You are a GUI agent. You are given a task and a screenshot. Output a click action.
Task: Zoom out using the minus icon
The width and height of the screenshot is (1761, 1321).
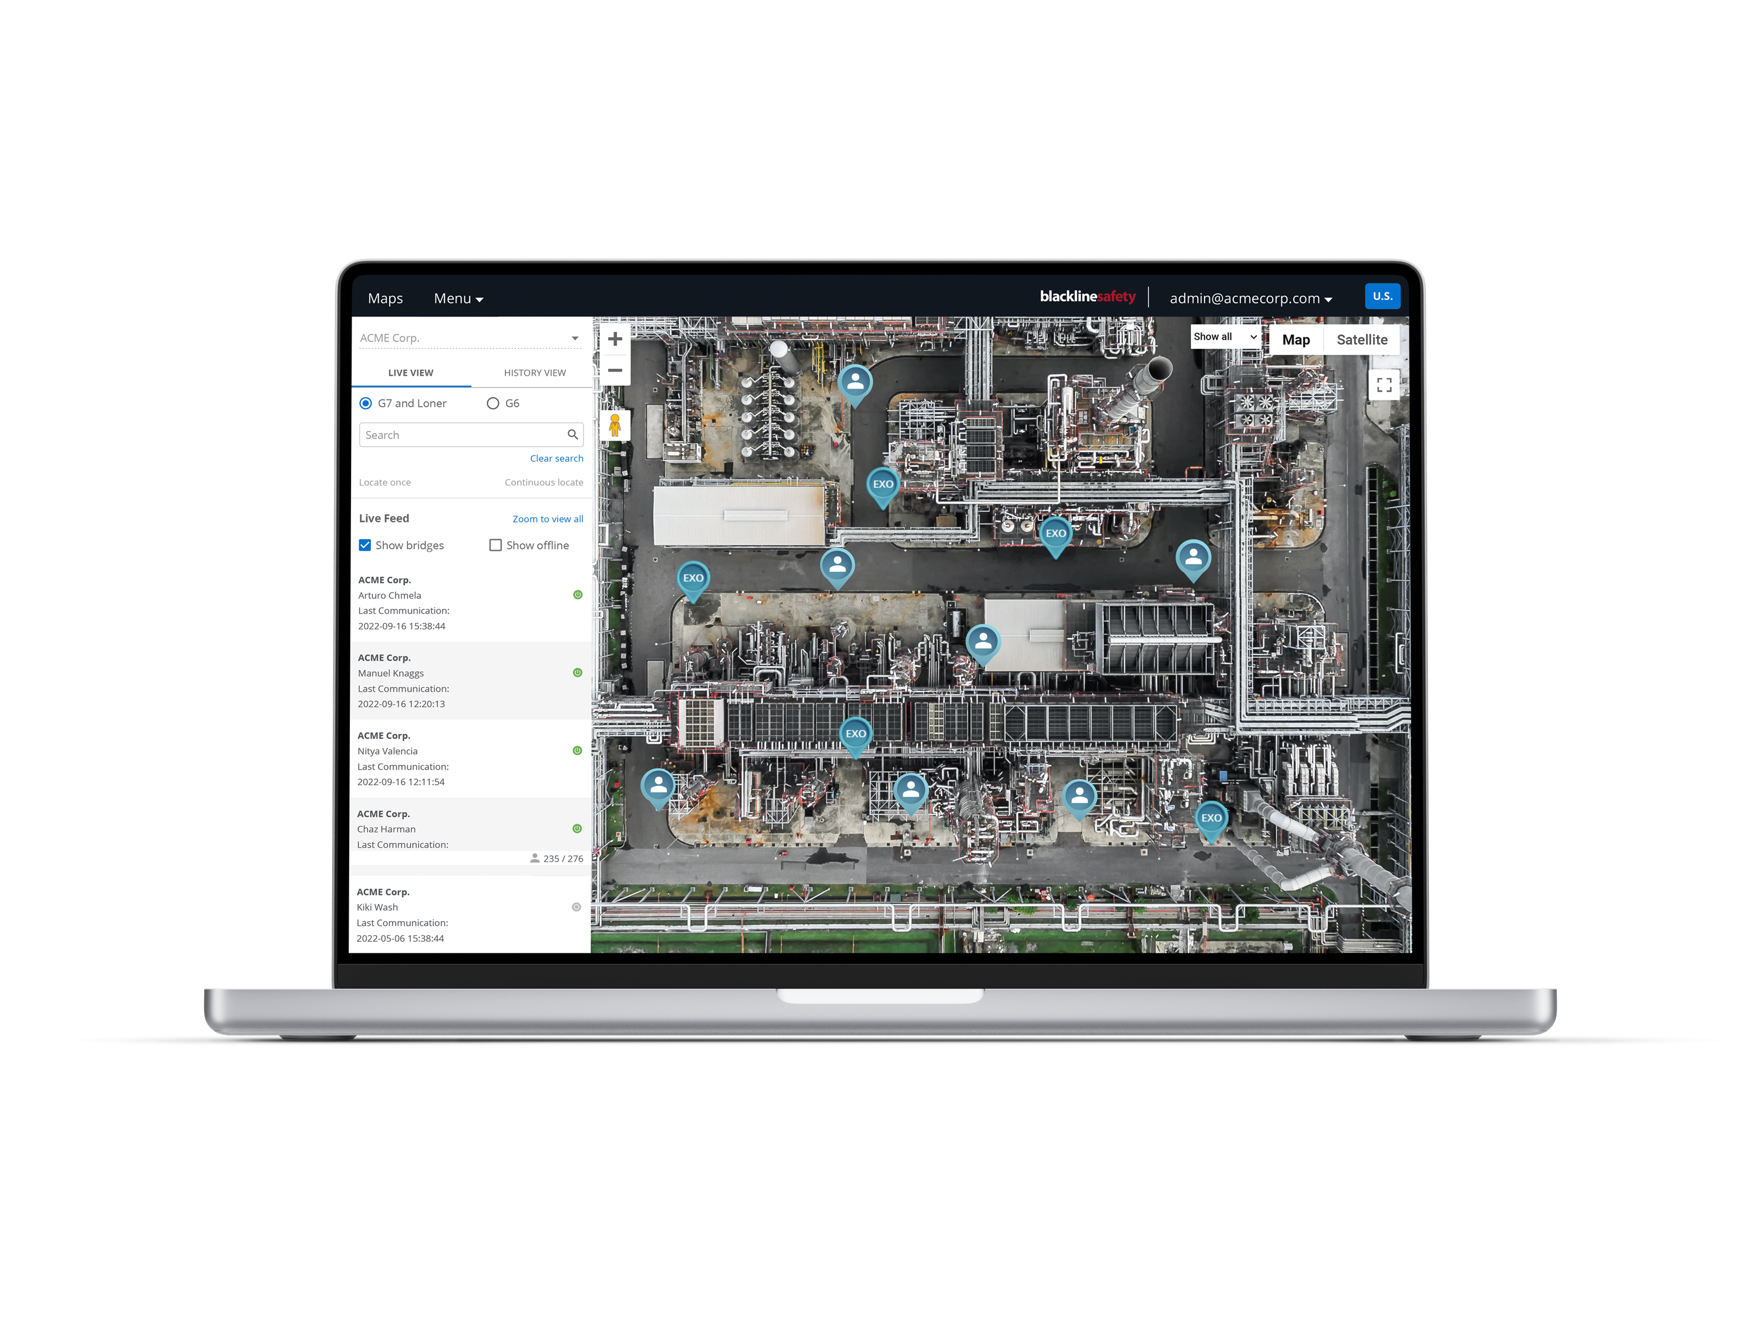(x=615, y=370)
